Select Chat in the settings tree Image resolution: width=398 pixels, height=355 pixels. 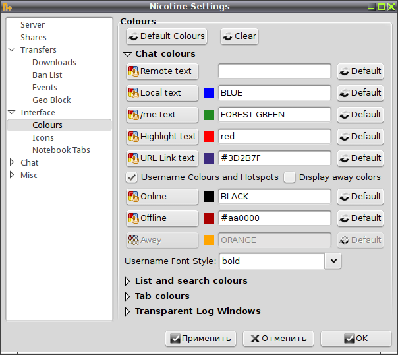(x=29, y=162)
